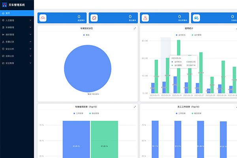Click the forklift system logo icon

(4, 5)
